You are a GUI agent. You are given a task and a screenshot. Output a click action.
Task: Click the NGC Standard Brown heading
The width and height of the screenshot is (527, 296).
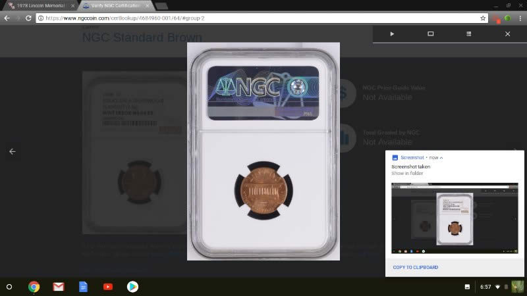pos(142,37)
